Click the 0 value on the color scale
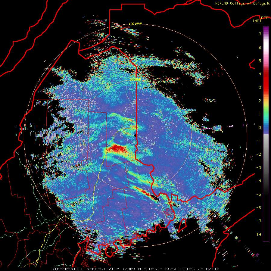This screenshot has height=271, width=271. [260, 128]
